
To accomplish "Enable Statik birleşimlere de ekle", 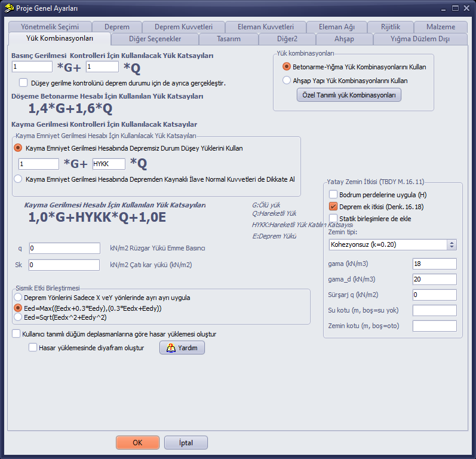I will point(333,218).
